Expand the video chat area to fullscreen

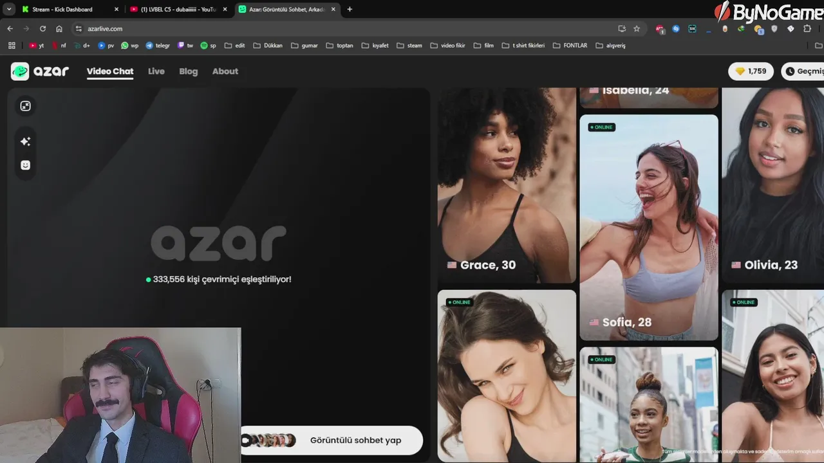(x=25, y=106)
